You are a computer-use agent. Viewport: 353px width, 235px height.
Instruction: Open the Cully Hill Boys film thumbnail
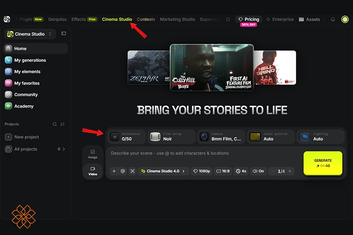coord(212,68)
